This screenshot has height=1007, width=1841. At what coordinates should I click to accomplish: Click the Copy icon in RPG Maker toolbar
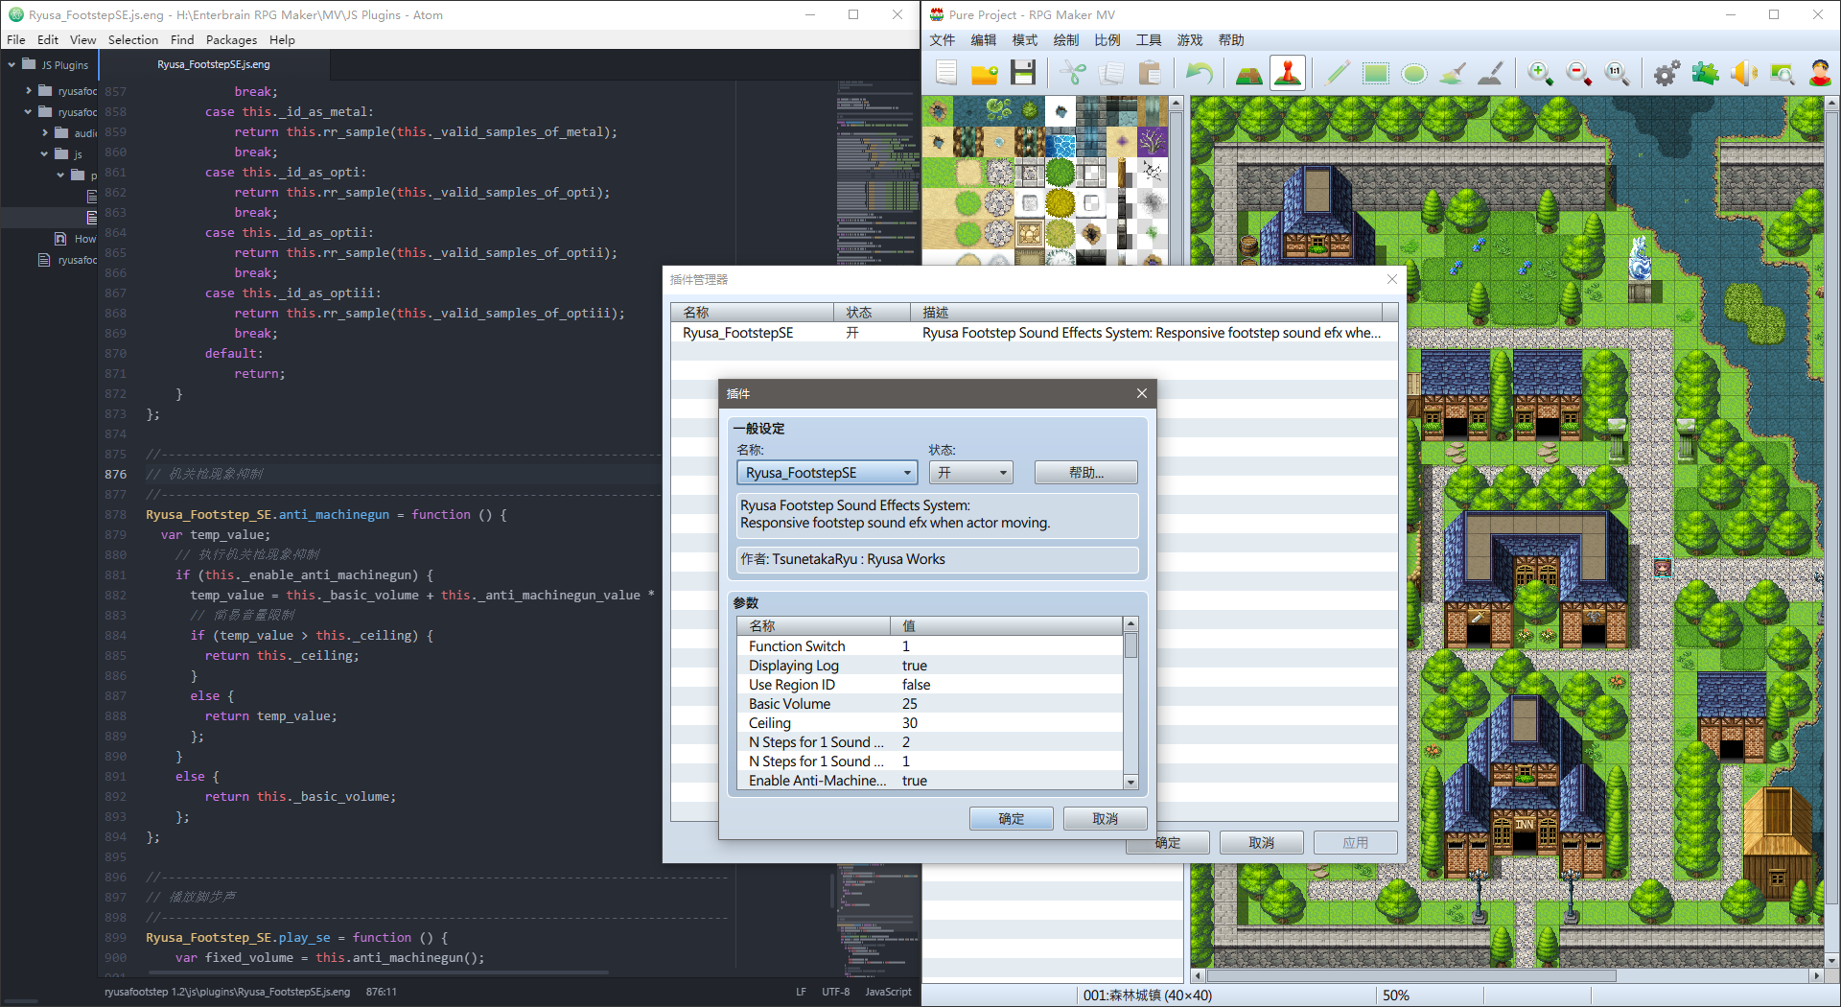1111,73
